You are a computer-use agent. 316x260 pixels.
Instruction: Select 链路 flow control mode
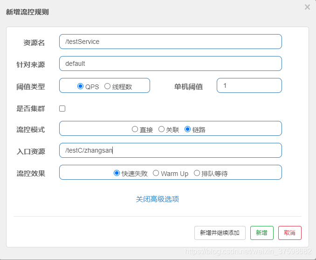(x=187, y=129)
